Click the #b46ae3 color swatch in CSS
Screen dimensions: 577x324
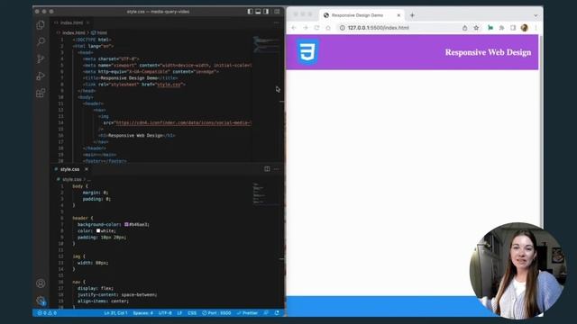point(126,224)
